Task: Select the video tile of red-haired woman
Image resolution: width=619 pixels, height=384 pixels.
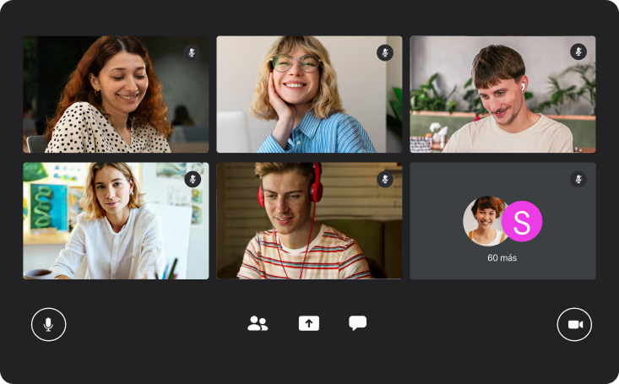Action: pyautogui.click(x=116, y=95)
